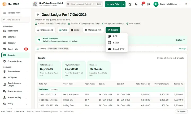This screenshot has width=191, height=114.
Task: Click the New Folio button
Action: point(113,4)
